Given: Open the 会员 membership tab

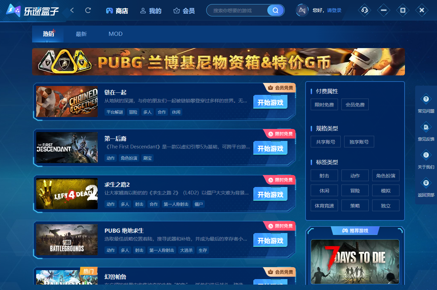Looking at the screenshot, I should click(x=184, y=11).
